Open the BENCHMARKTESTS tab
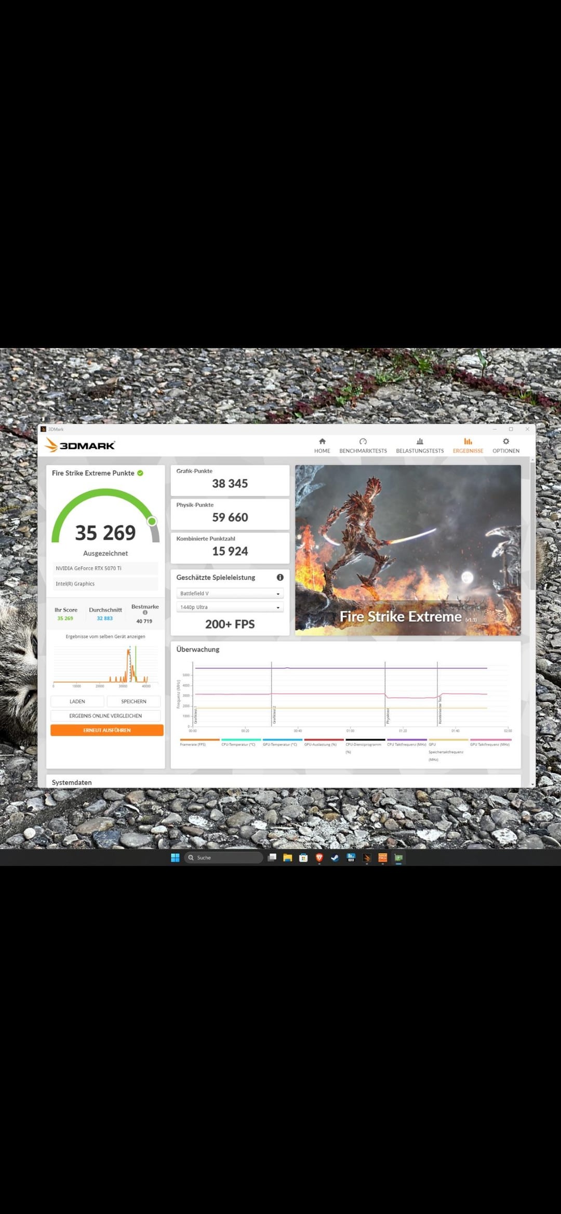This screenshot has height=1214, width=561. pos(363,446)
